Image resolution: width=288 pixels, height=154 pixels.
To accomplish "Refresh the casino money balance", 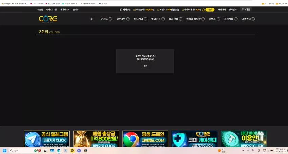I will pyautogui.click(x=203, y=10).
